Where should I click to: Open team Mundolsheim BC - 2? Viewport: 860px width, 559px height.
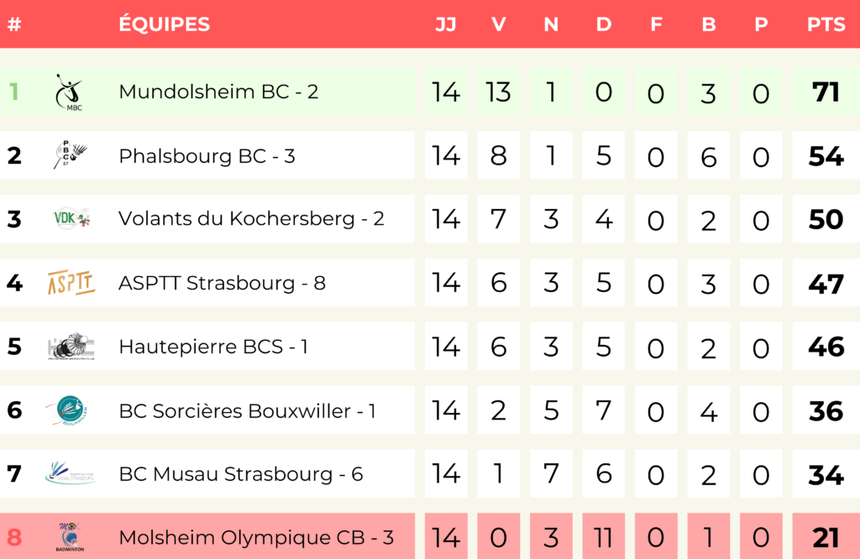click(218, 91)
